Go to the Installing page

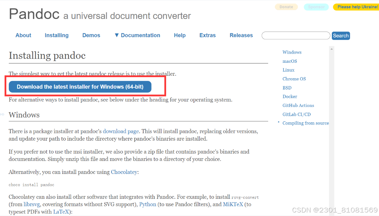coord(57,35)
